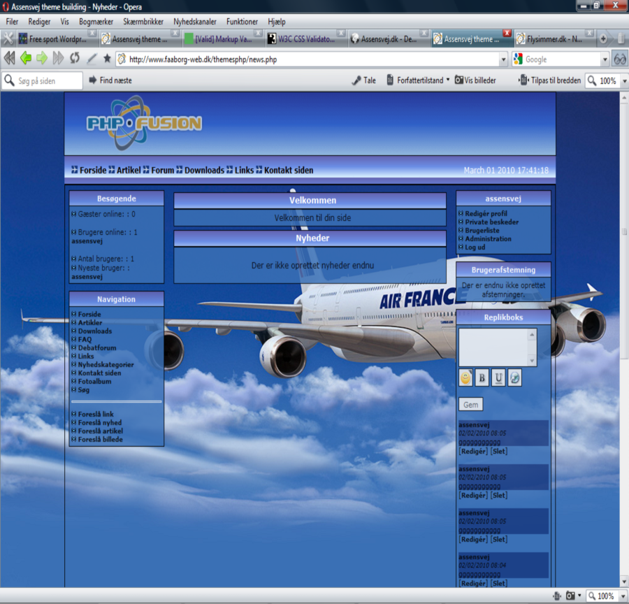Open the Forum link in top navigation
629x604 pixels.
(x=162, y=170)
